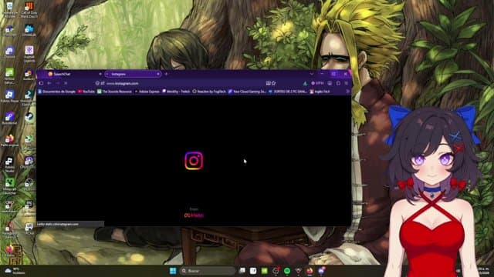
Task: Open the YouTube bookmark
Action: (x=86, y=92)
